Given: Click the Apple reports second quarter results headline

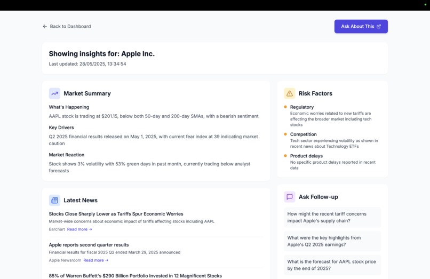Looking at the screenshot, I should [x=89, y=245].
